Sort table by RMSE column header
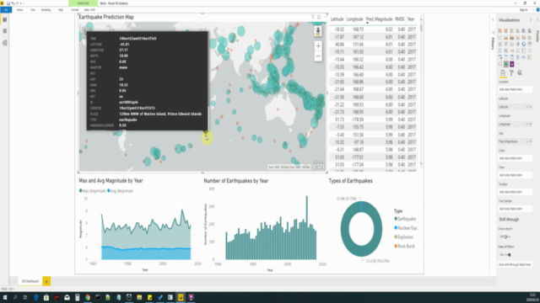Screen dimensions: 540x303 [399, 19]
